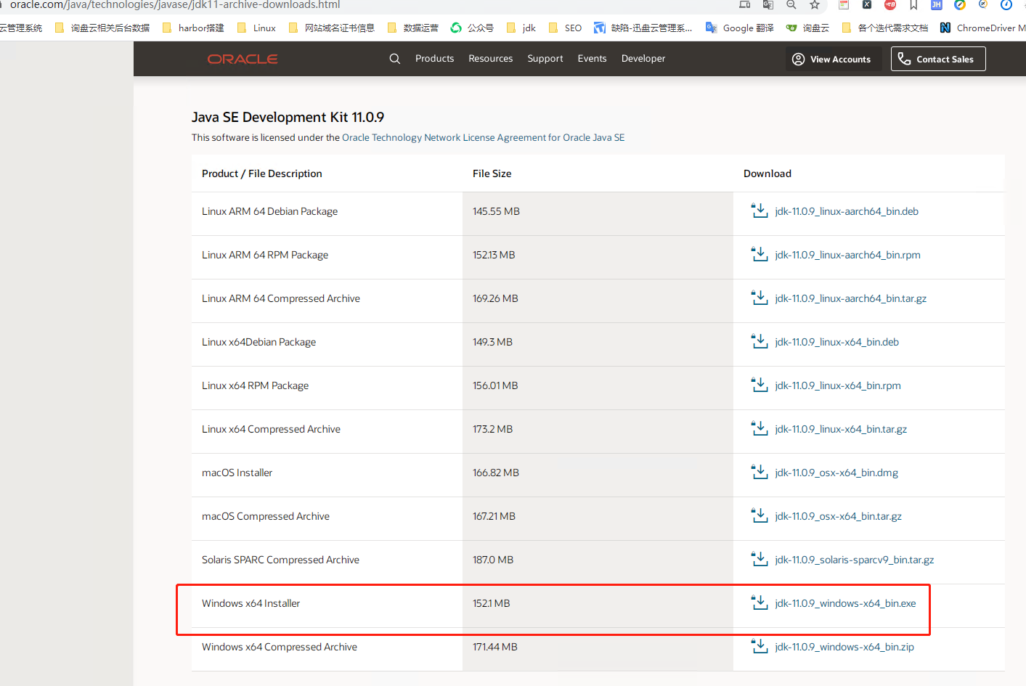This screenshot has width=1026, height=686.
Task: Download jdk-11.0.9_linux-aarch64_bin.deb link
Action: coord(847,211)
